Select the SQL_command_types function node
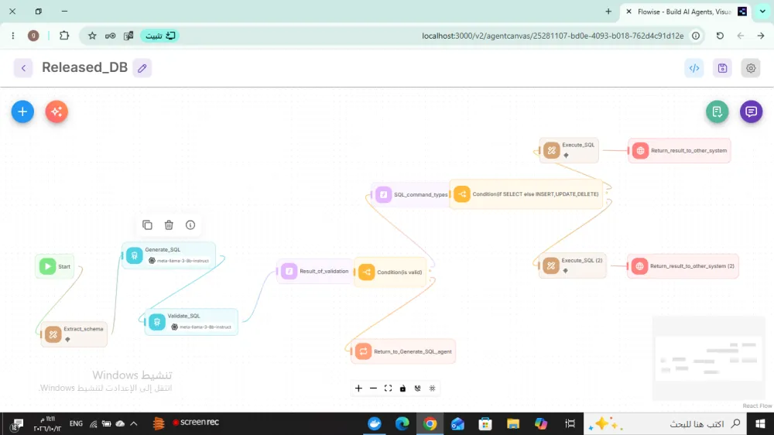The height and width of the screenshot is (435, 774). [x=411, y=194]
